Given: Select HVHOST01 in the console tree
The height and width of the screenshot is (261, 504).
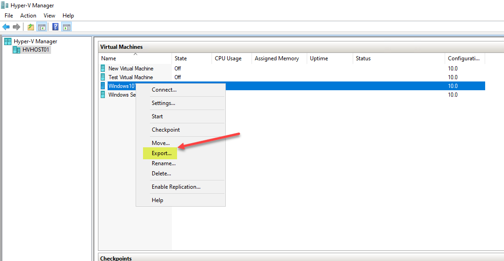Looking at the screenshot, I should (36, 50).
